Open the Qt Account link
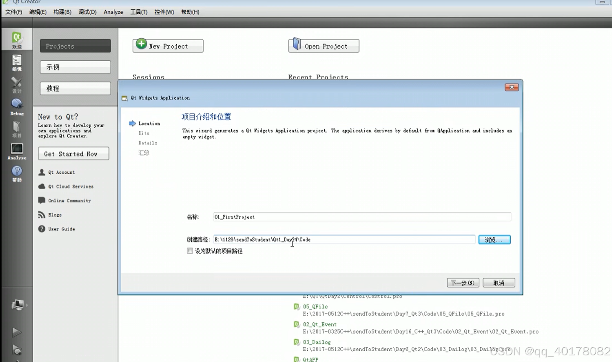Image resolution: width=612 pixels, height=362 pixels. (x=61, y=172)
